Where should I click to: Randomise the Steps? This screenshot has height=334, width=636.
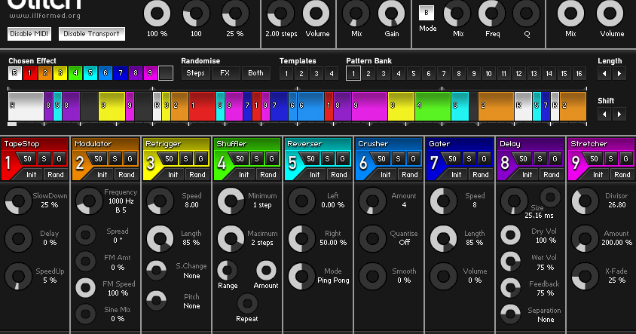pos(195,73)
